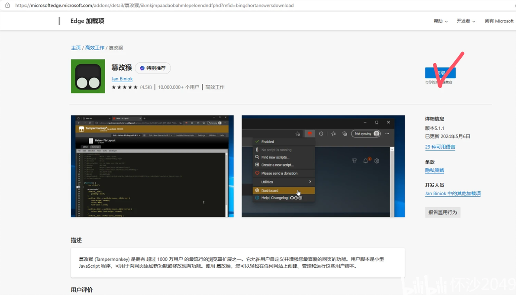Open the 所有 Microsoft menu
The image size is (516, 295).
[499, 21]
